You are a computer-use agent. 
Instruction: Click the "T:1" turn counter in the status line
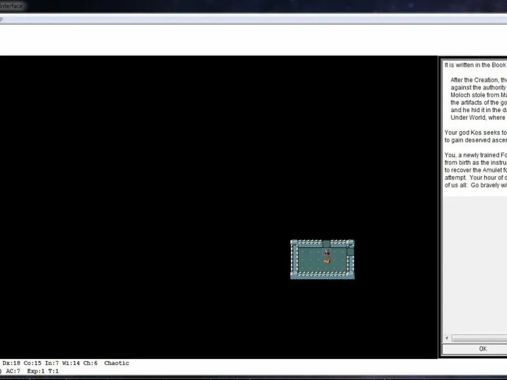[x=53, y=371]
